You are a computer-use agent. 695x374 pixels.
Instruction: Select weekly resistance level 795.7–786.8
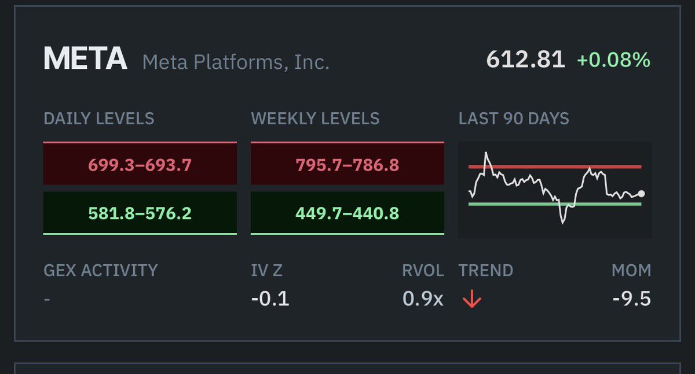point(348,165)
